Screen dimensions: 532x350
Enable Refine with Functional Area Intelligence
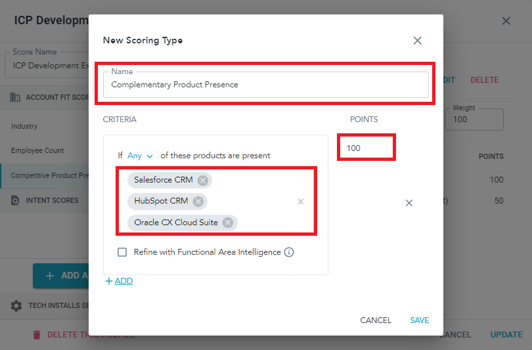pyautogui.click(x=122, y=252)
